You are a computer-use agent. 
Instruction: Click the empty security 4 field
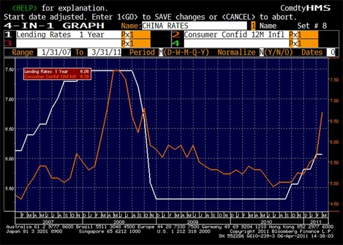(236, 43)
